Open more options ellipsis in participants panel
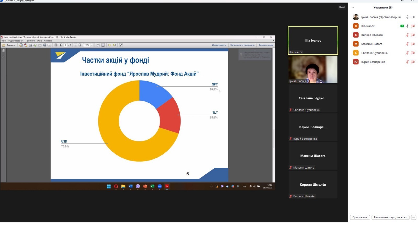The width and height of the screenshot is (418, 234). (413, 217)
